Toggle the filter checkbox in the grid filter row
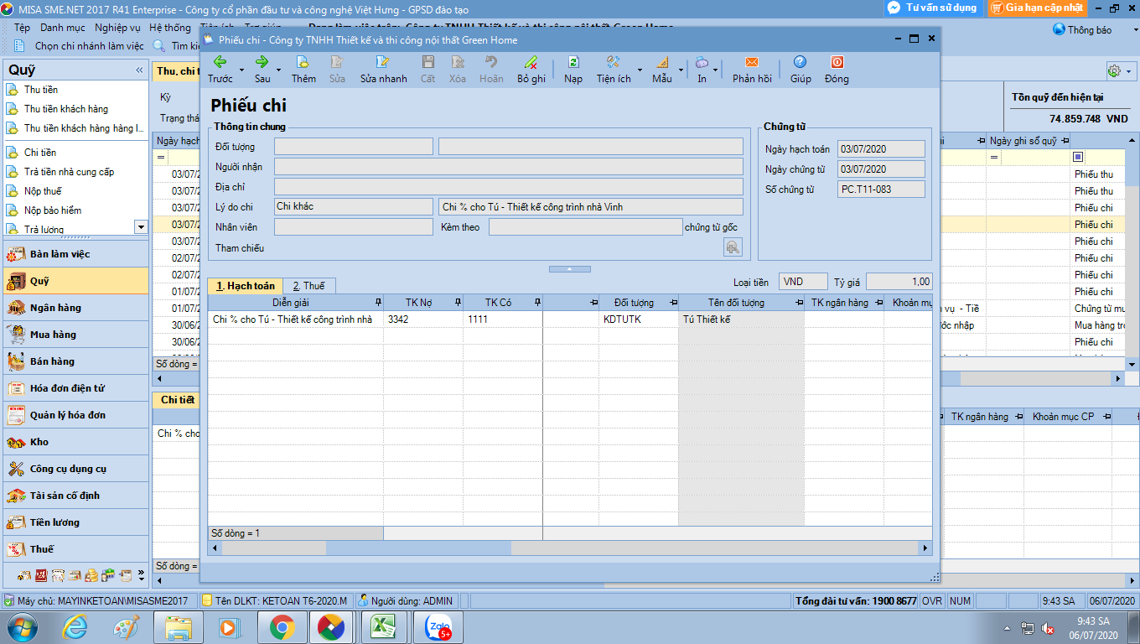Image resolution: width=1140 pixels, height=644 pixels. pos(1078,157)
